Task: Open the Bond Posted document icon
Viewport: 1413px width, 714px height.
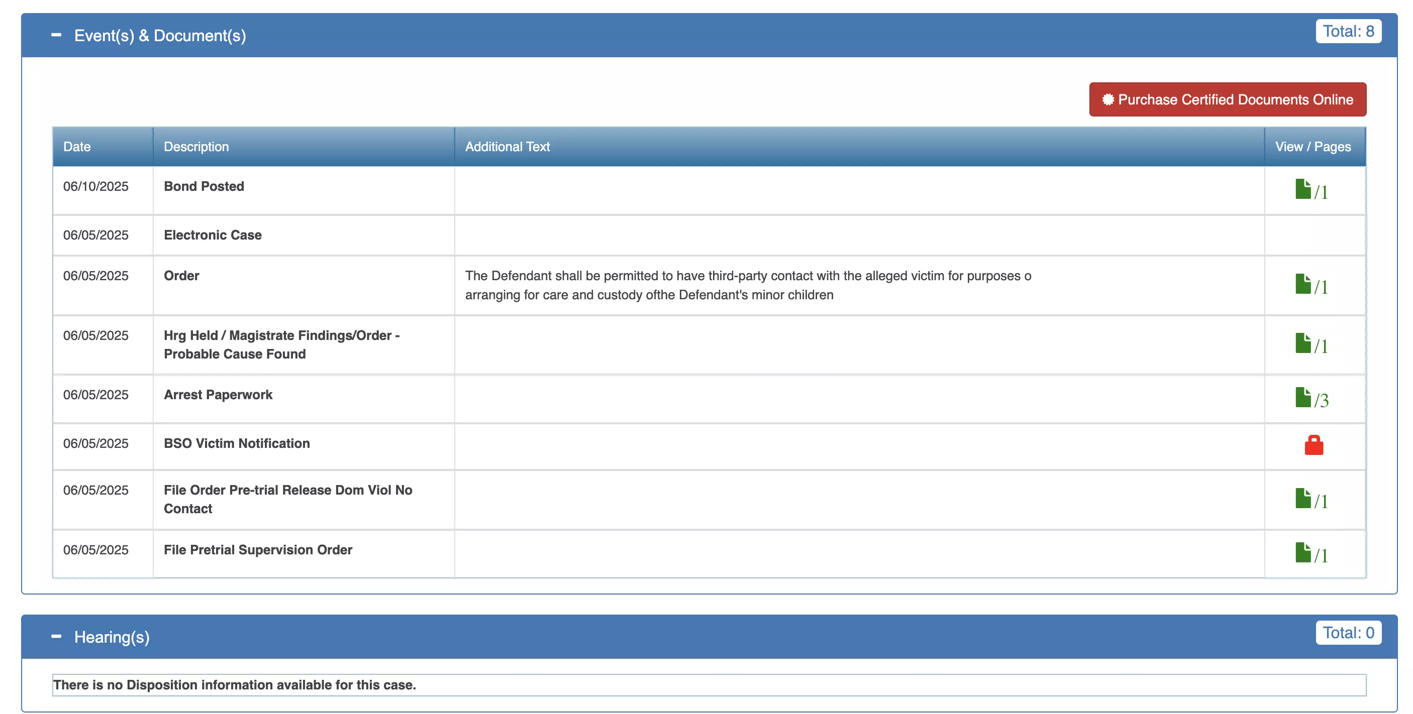Action: (1303, 190)
